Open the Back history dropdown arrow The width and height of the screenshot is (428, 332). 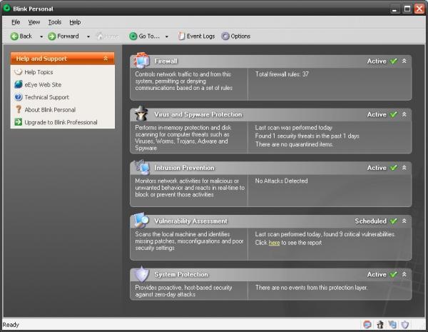(x=41, y=36)
